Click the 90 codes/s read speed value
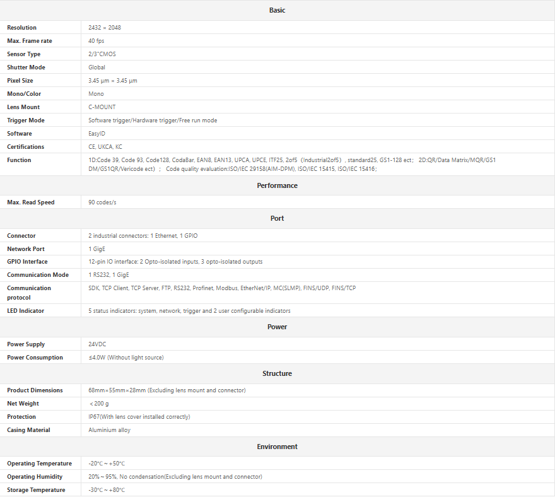Screen dimensions: 555x497 (x=102, y=202)
